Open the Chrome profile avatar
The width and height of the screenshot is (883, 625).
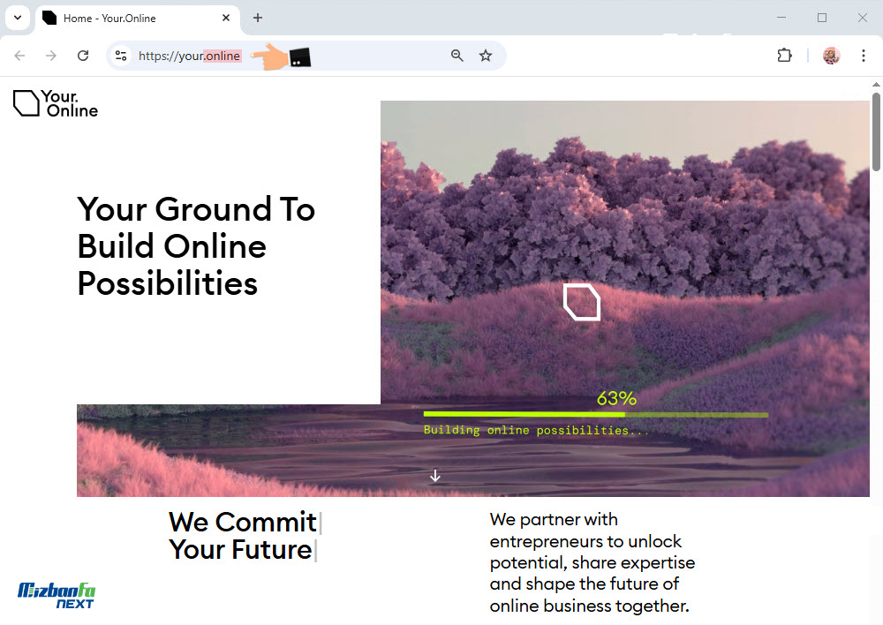point(831,56)
